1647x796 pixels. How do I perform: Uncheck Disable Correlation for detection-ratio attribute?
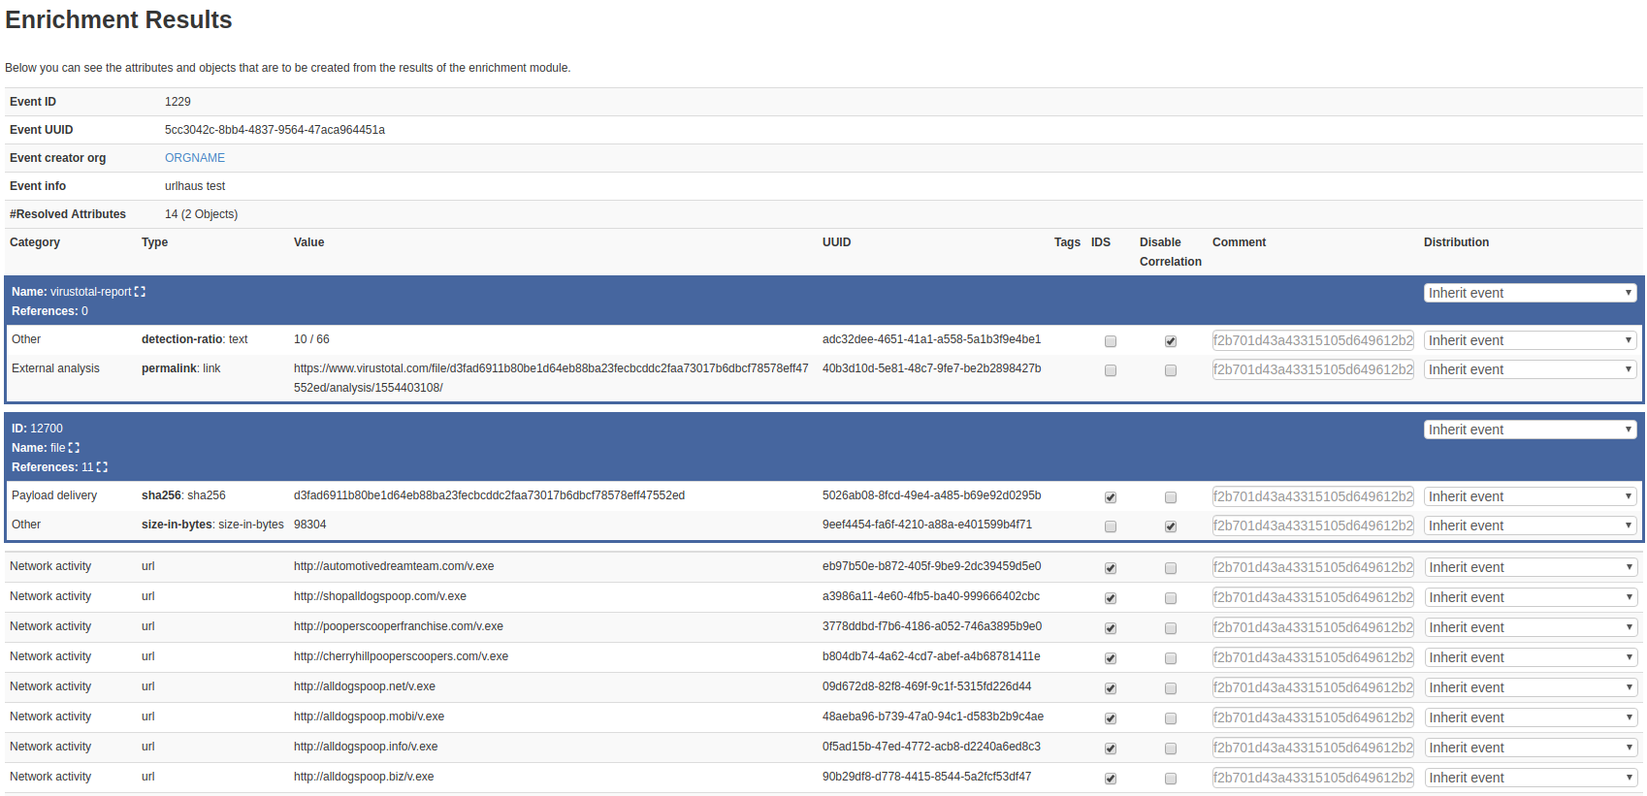tap(1171, 341)
